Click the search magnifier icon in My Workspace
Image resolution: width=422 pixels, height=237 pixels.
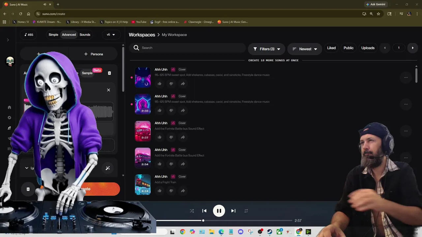tap(136, 48)
